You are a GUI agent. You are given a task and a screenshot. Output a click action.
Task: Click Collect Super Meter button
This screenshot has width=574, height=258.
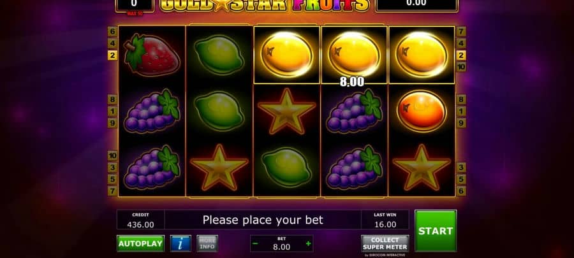385,243
